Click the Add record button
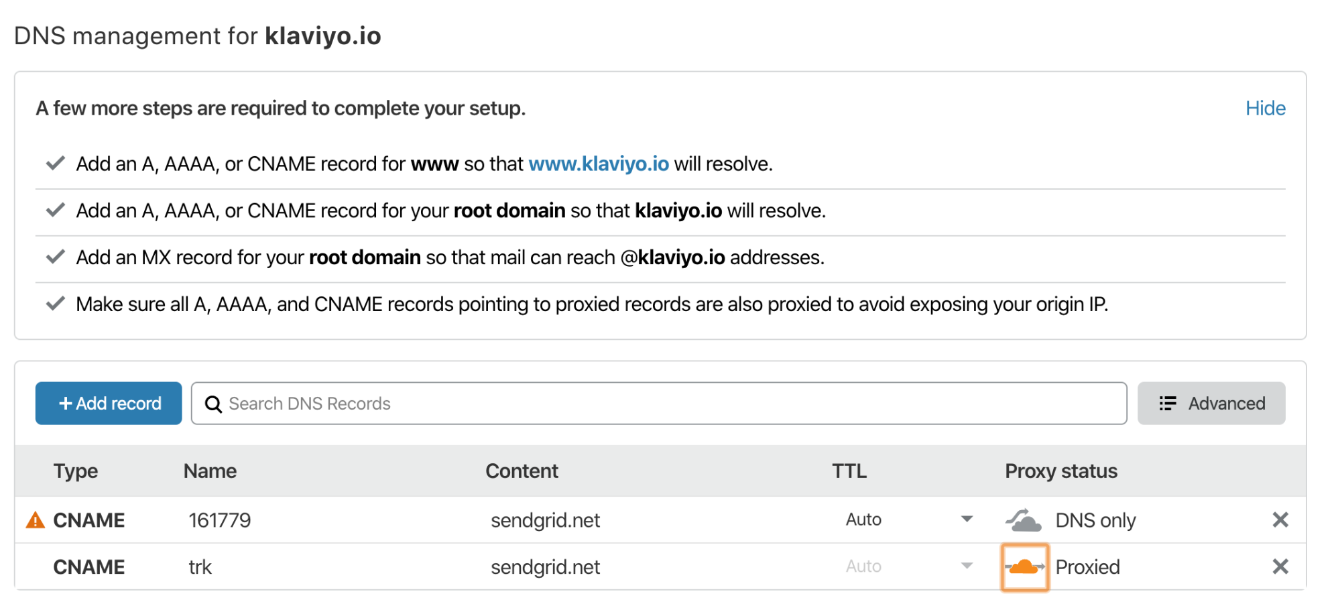The image size is (1340, 602). pyautogui.click(x=109, y=404)
